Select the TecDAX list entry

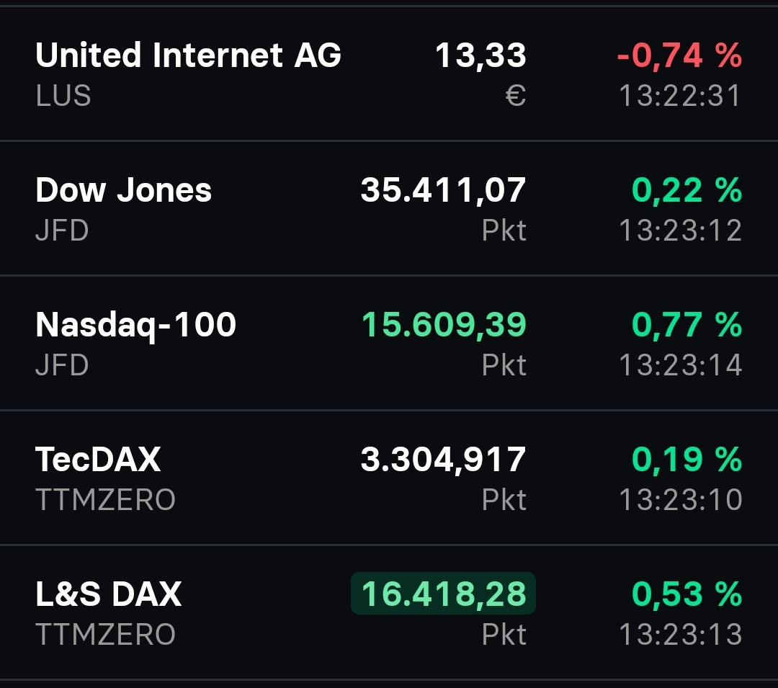click(x=98, y=459)
